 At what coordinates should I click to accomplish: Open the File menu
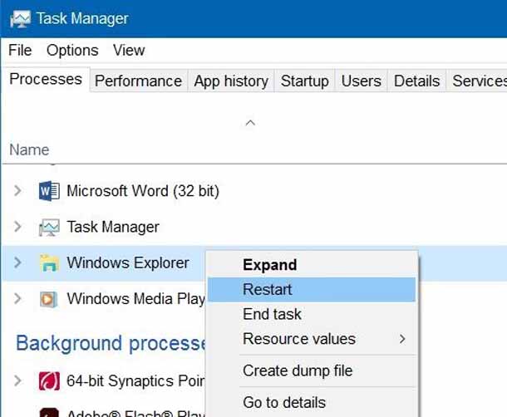click(20, 51)
